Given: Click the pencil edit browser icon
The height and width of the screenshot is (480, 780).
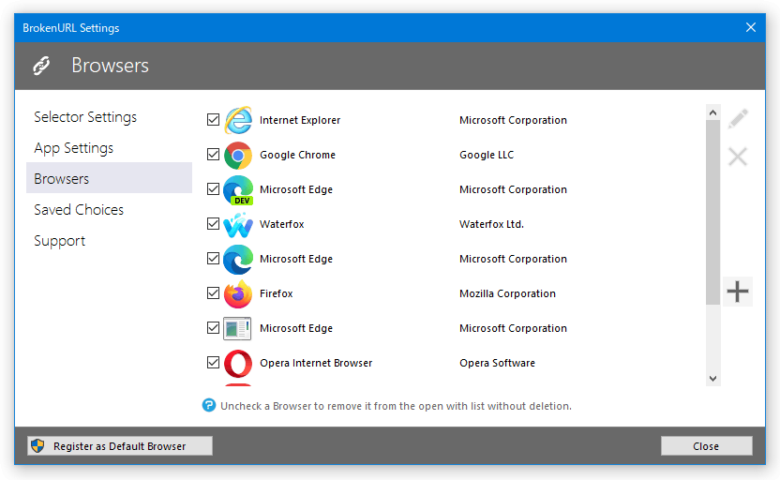Looking at the screenshot, I should pyautogui.click(x=738, y=119).
